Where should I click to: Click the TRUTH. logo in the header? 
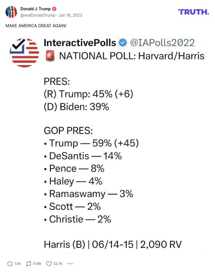click(193, 12)
